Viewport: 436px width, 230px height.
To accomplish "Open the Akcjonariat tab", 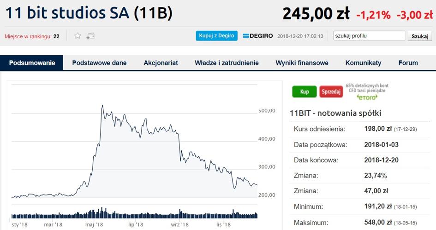I will (x=161, y=63).
